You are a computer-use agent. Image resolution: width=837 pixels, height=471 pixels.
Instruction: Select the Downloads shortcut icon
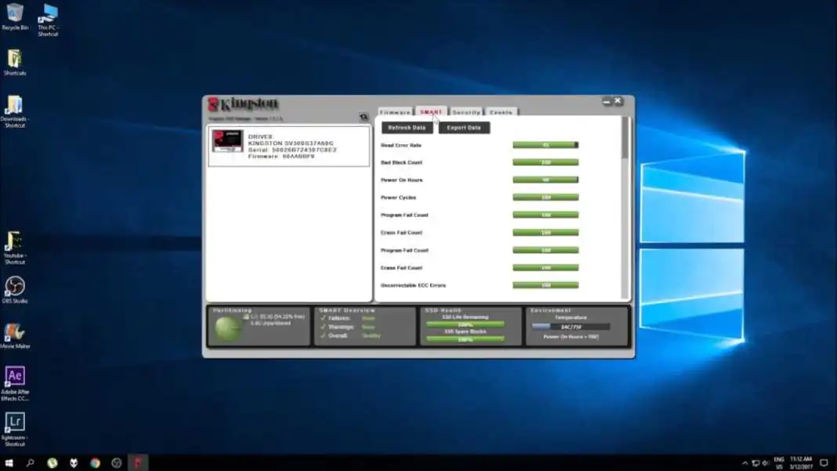coord(14,111)
